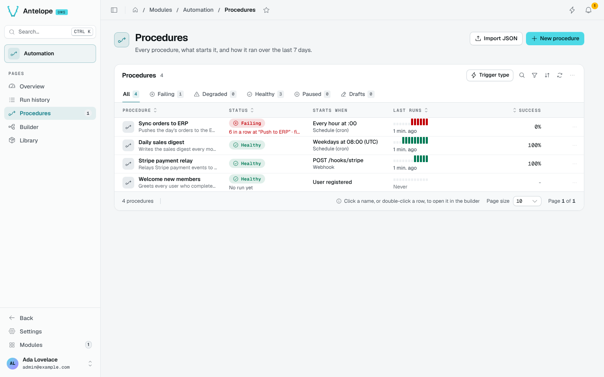Open the Daily sales digest procedure

click(x=161, y=142)
